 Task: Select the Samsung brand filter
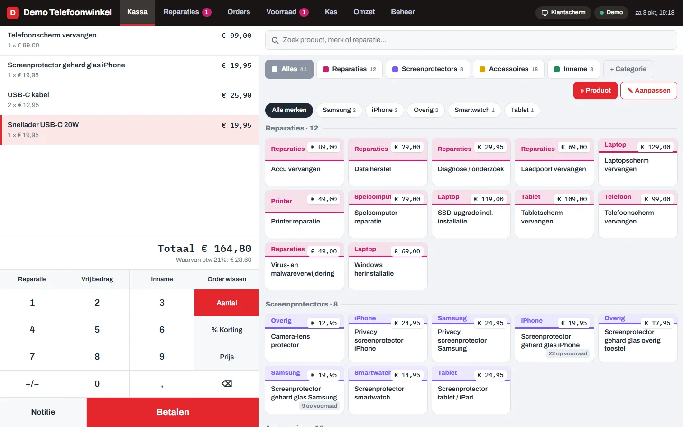339,110
